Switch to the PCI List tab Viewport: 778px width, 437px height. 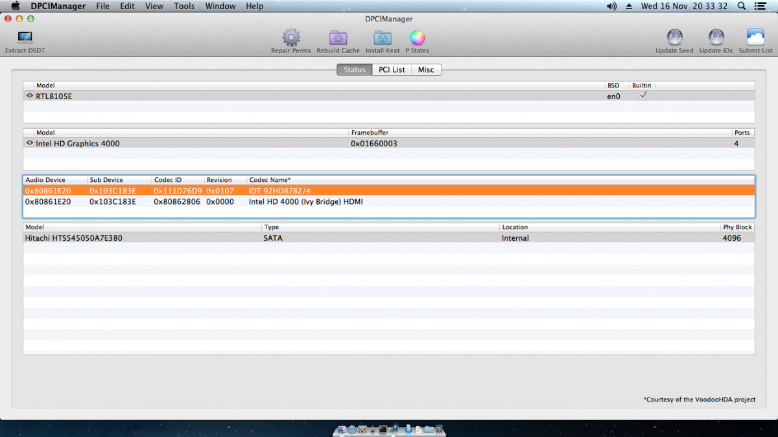click(392, 70)
